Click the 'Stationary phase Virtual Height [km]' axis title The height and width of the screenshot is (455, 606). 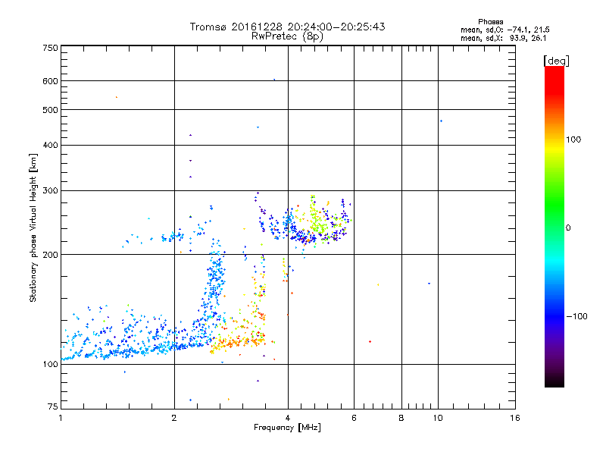pos(33,227)
